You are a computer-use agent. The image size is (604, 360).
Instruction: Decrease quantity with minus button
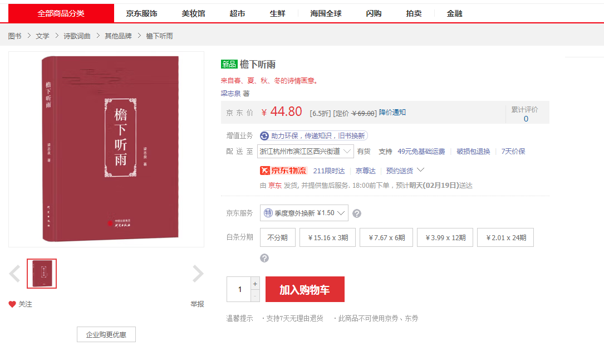pyautogui.click(x=255, y=295)
